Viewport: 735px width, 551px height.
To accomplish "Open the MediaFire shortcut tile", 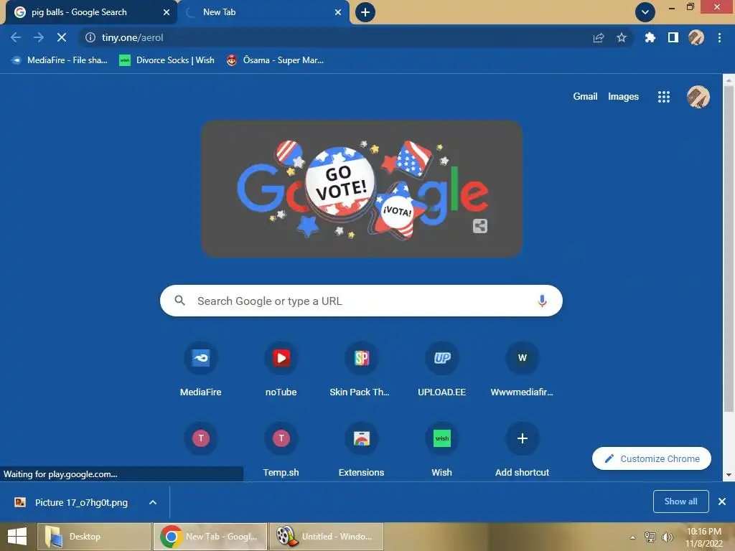I will point(201,370).
